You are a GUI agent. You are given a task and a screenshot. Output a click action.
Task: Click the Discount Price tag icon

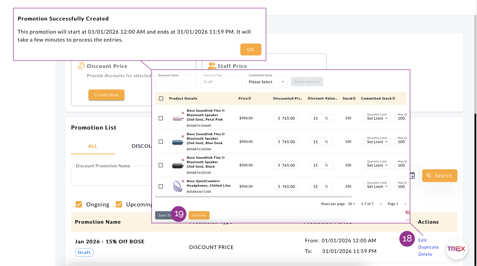point(81,66)
